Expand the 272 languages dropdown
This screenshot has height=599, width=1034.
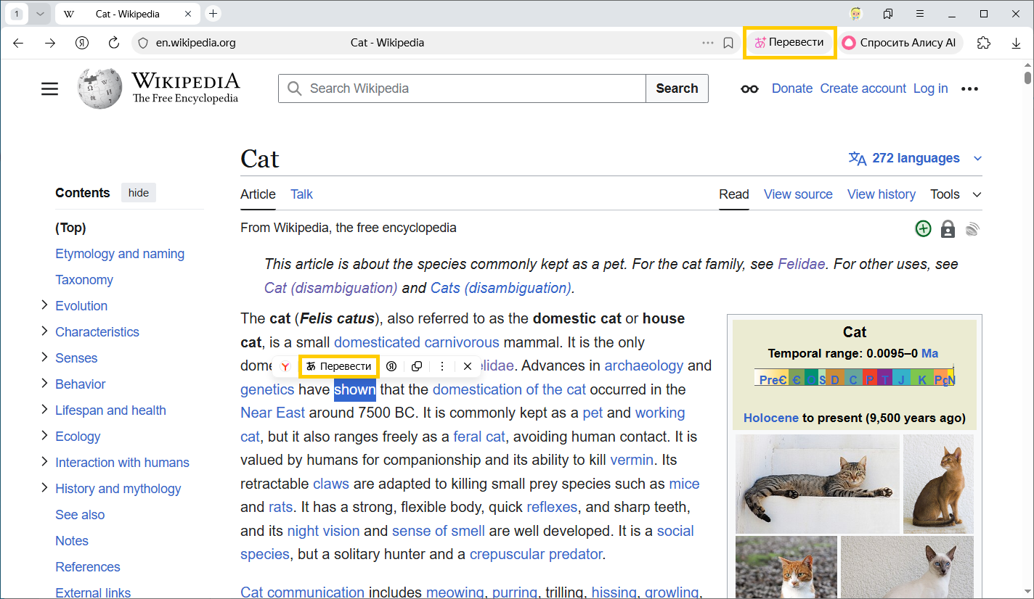pos(916,158)
